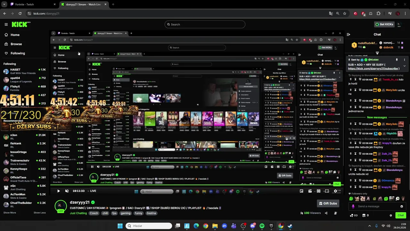Collapse the chat panel with the arrow icon
Image resolution: width=410 pixels, height=231 pixels.
click(348, 34)
